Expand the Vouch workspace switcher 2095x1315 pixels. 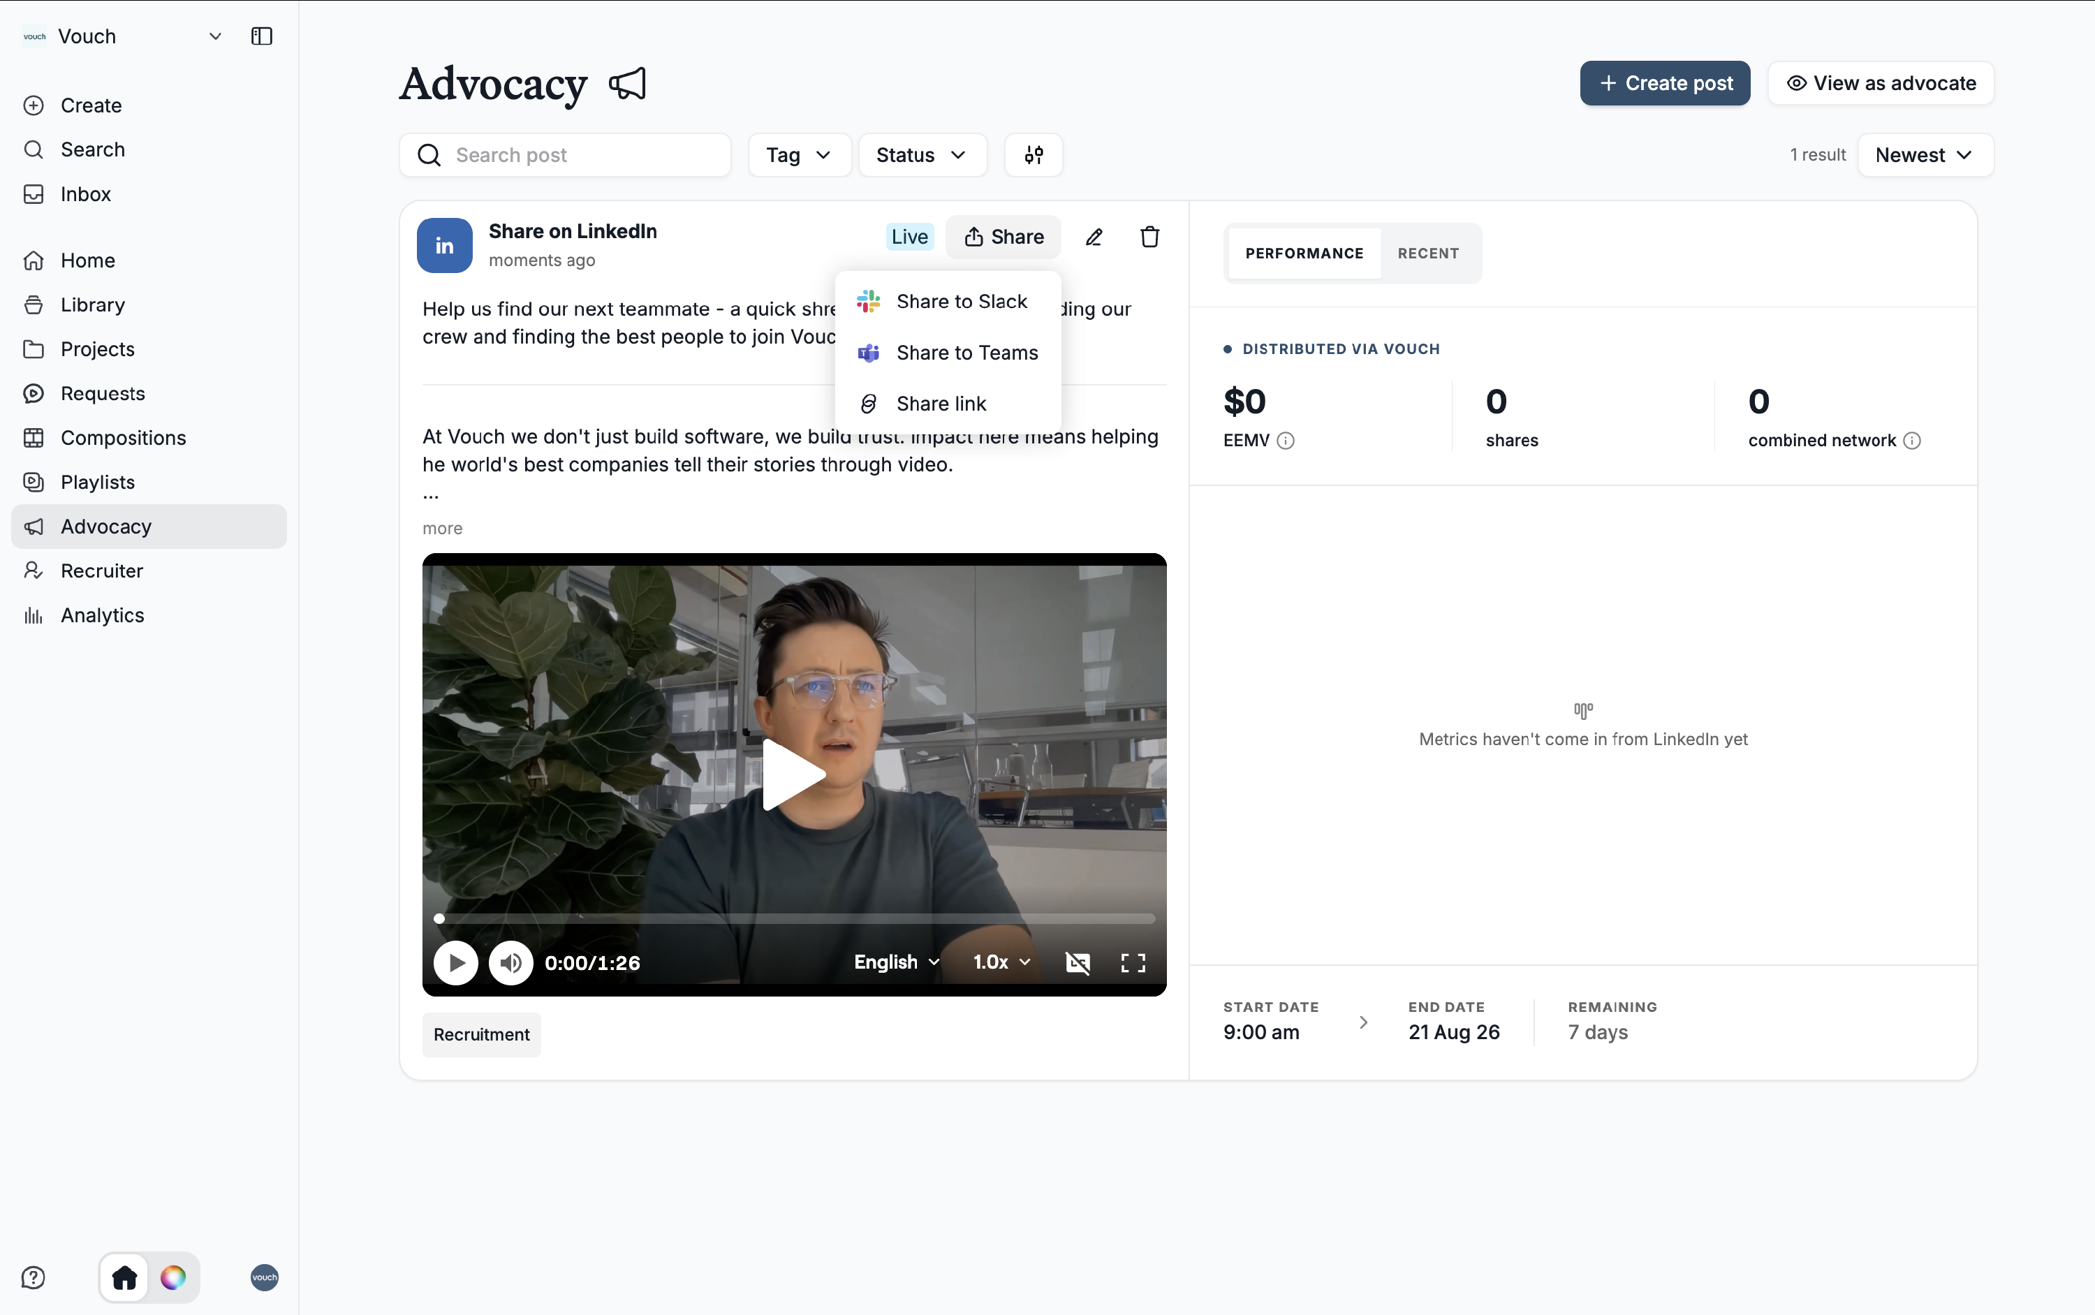pos(215,36)
